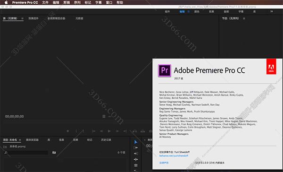This screenshot has height=172, width=283.
Task: Open the 字幕 menu in the menu bar
Action: coord(99,2)
